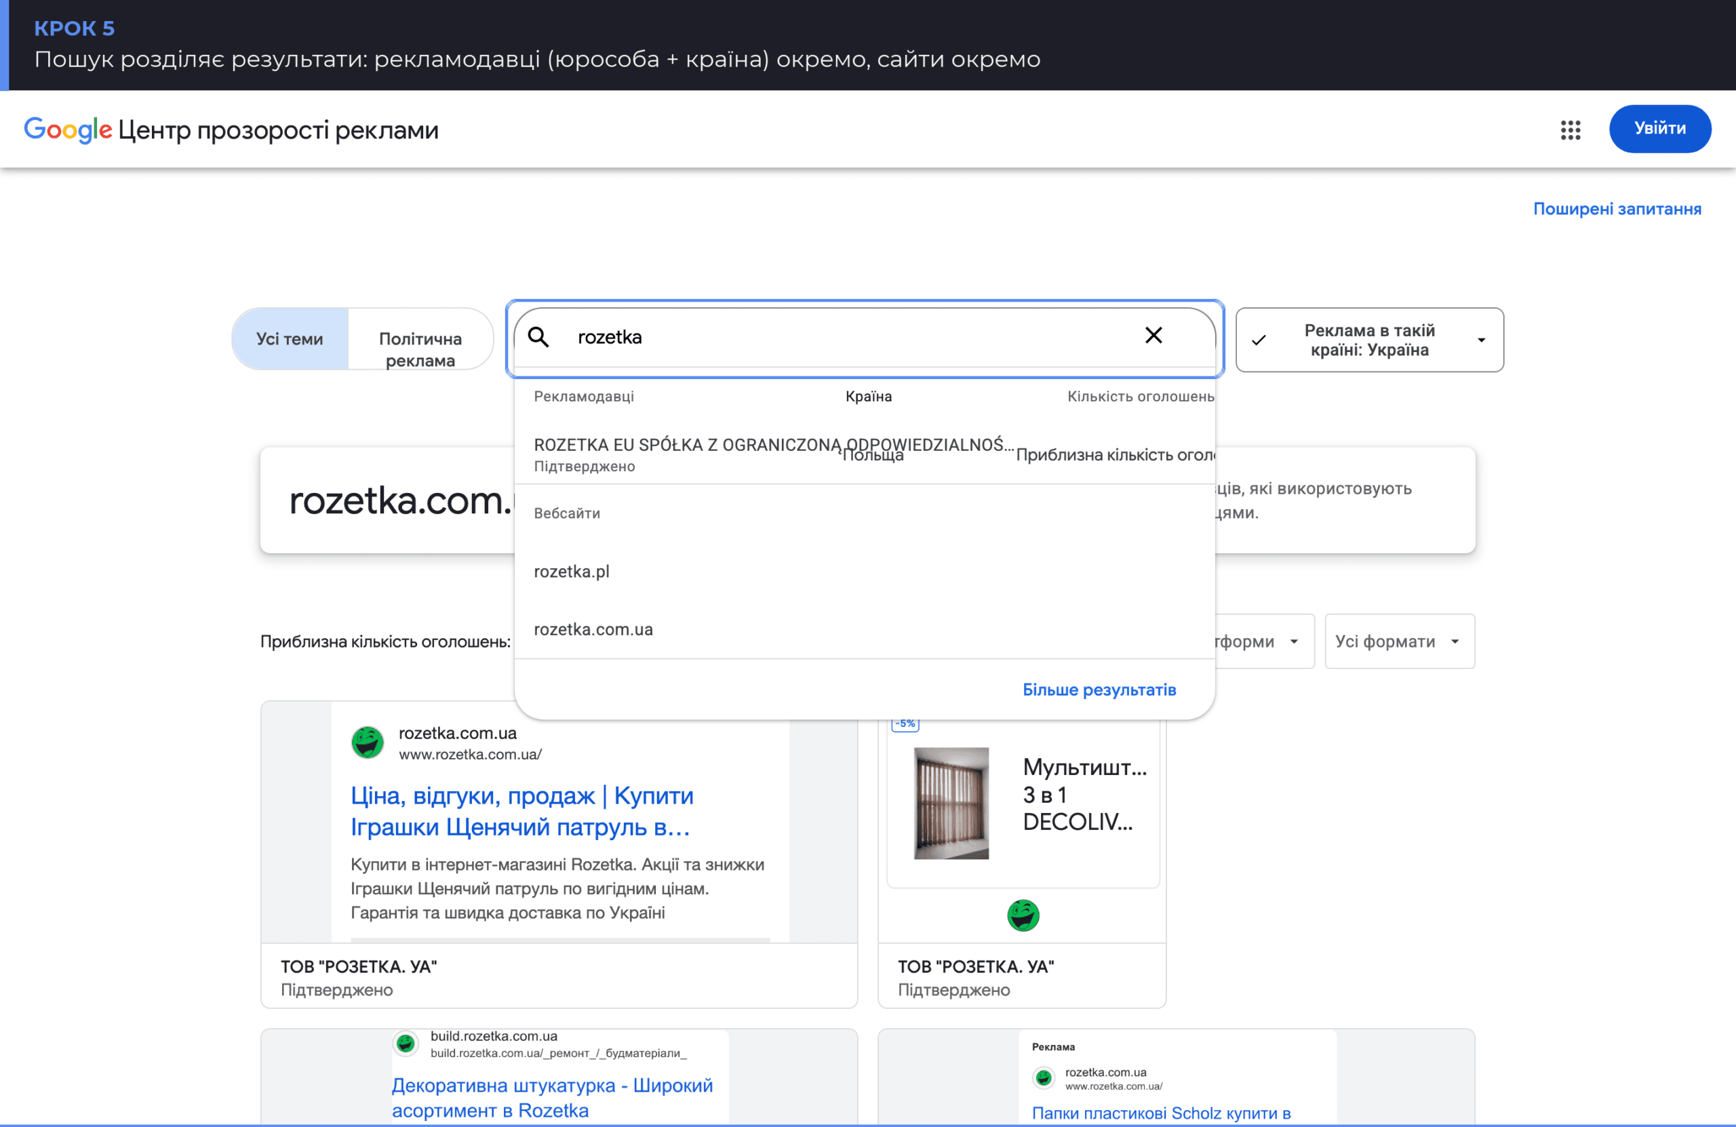Click the www.rozetka.com.ua/ URL in the toy ad
This screenshot has height=1127, width=1736.
coord(470,755)
